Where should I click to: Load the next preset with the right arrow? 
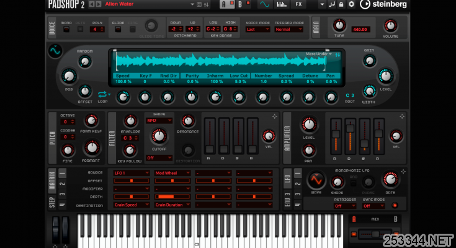[99, 4]
